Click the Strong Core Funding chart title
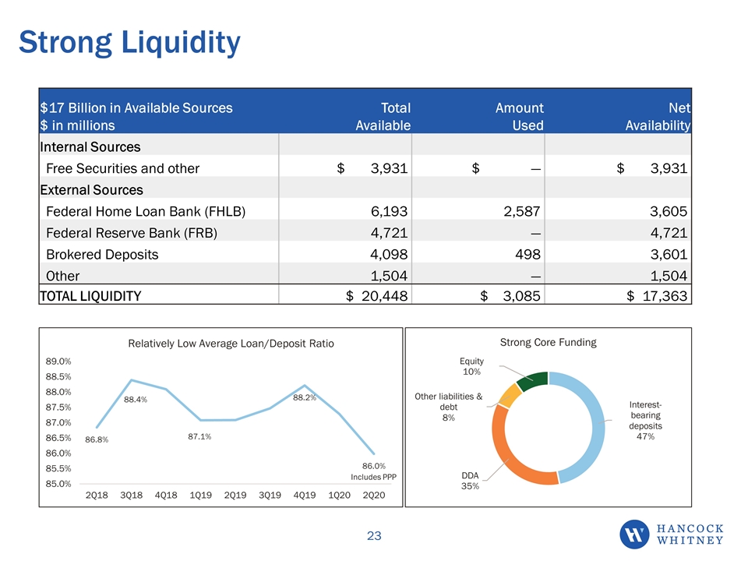The image size is (748, 561). (x=548, y=342)
